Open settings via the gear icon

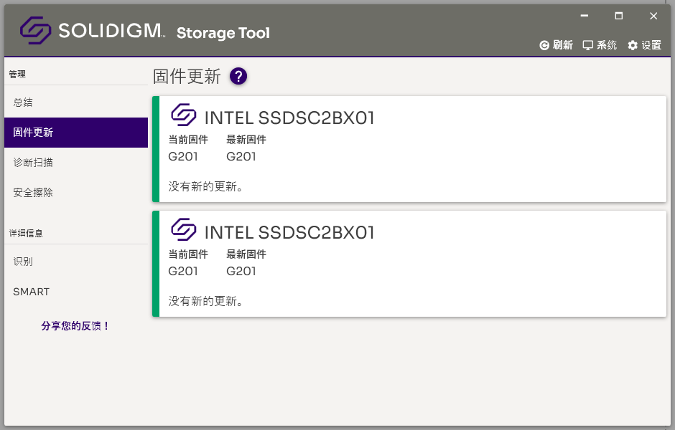click(x=633, y=45)
